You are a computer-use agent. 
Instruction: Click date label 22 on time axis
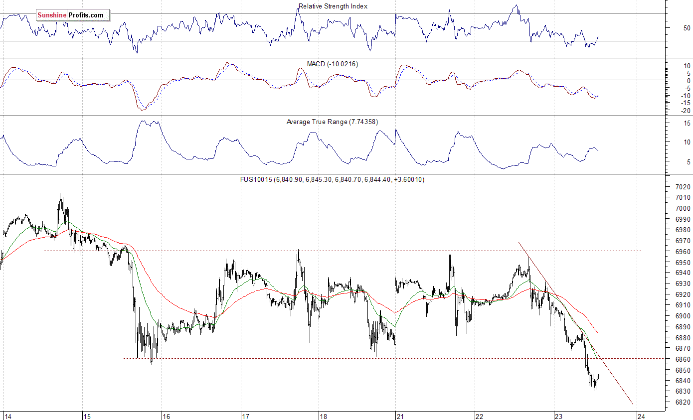tap(479, 416)
